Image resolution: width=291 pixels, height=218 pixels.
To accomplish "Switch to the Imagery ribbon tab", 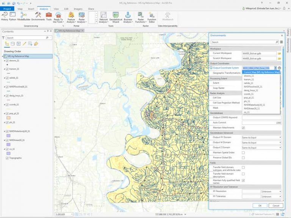I will pyautogui.click(x=78, y=9).
